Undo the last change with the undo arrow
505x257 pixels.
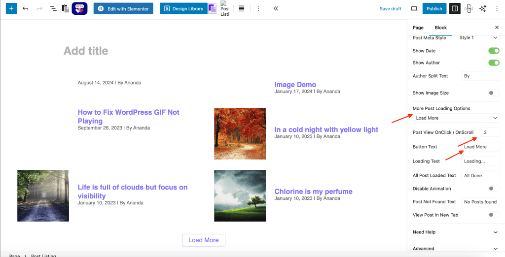(x=26, y=9)
